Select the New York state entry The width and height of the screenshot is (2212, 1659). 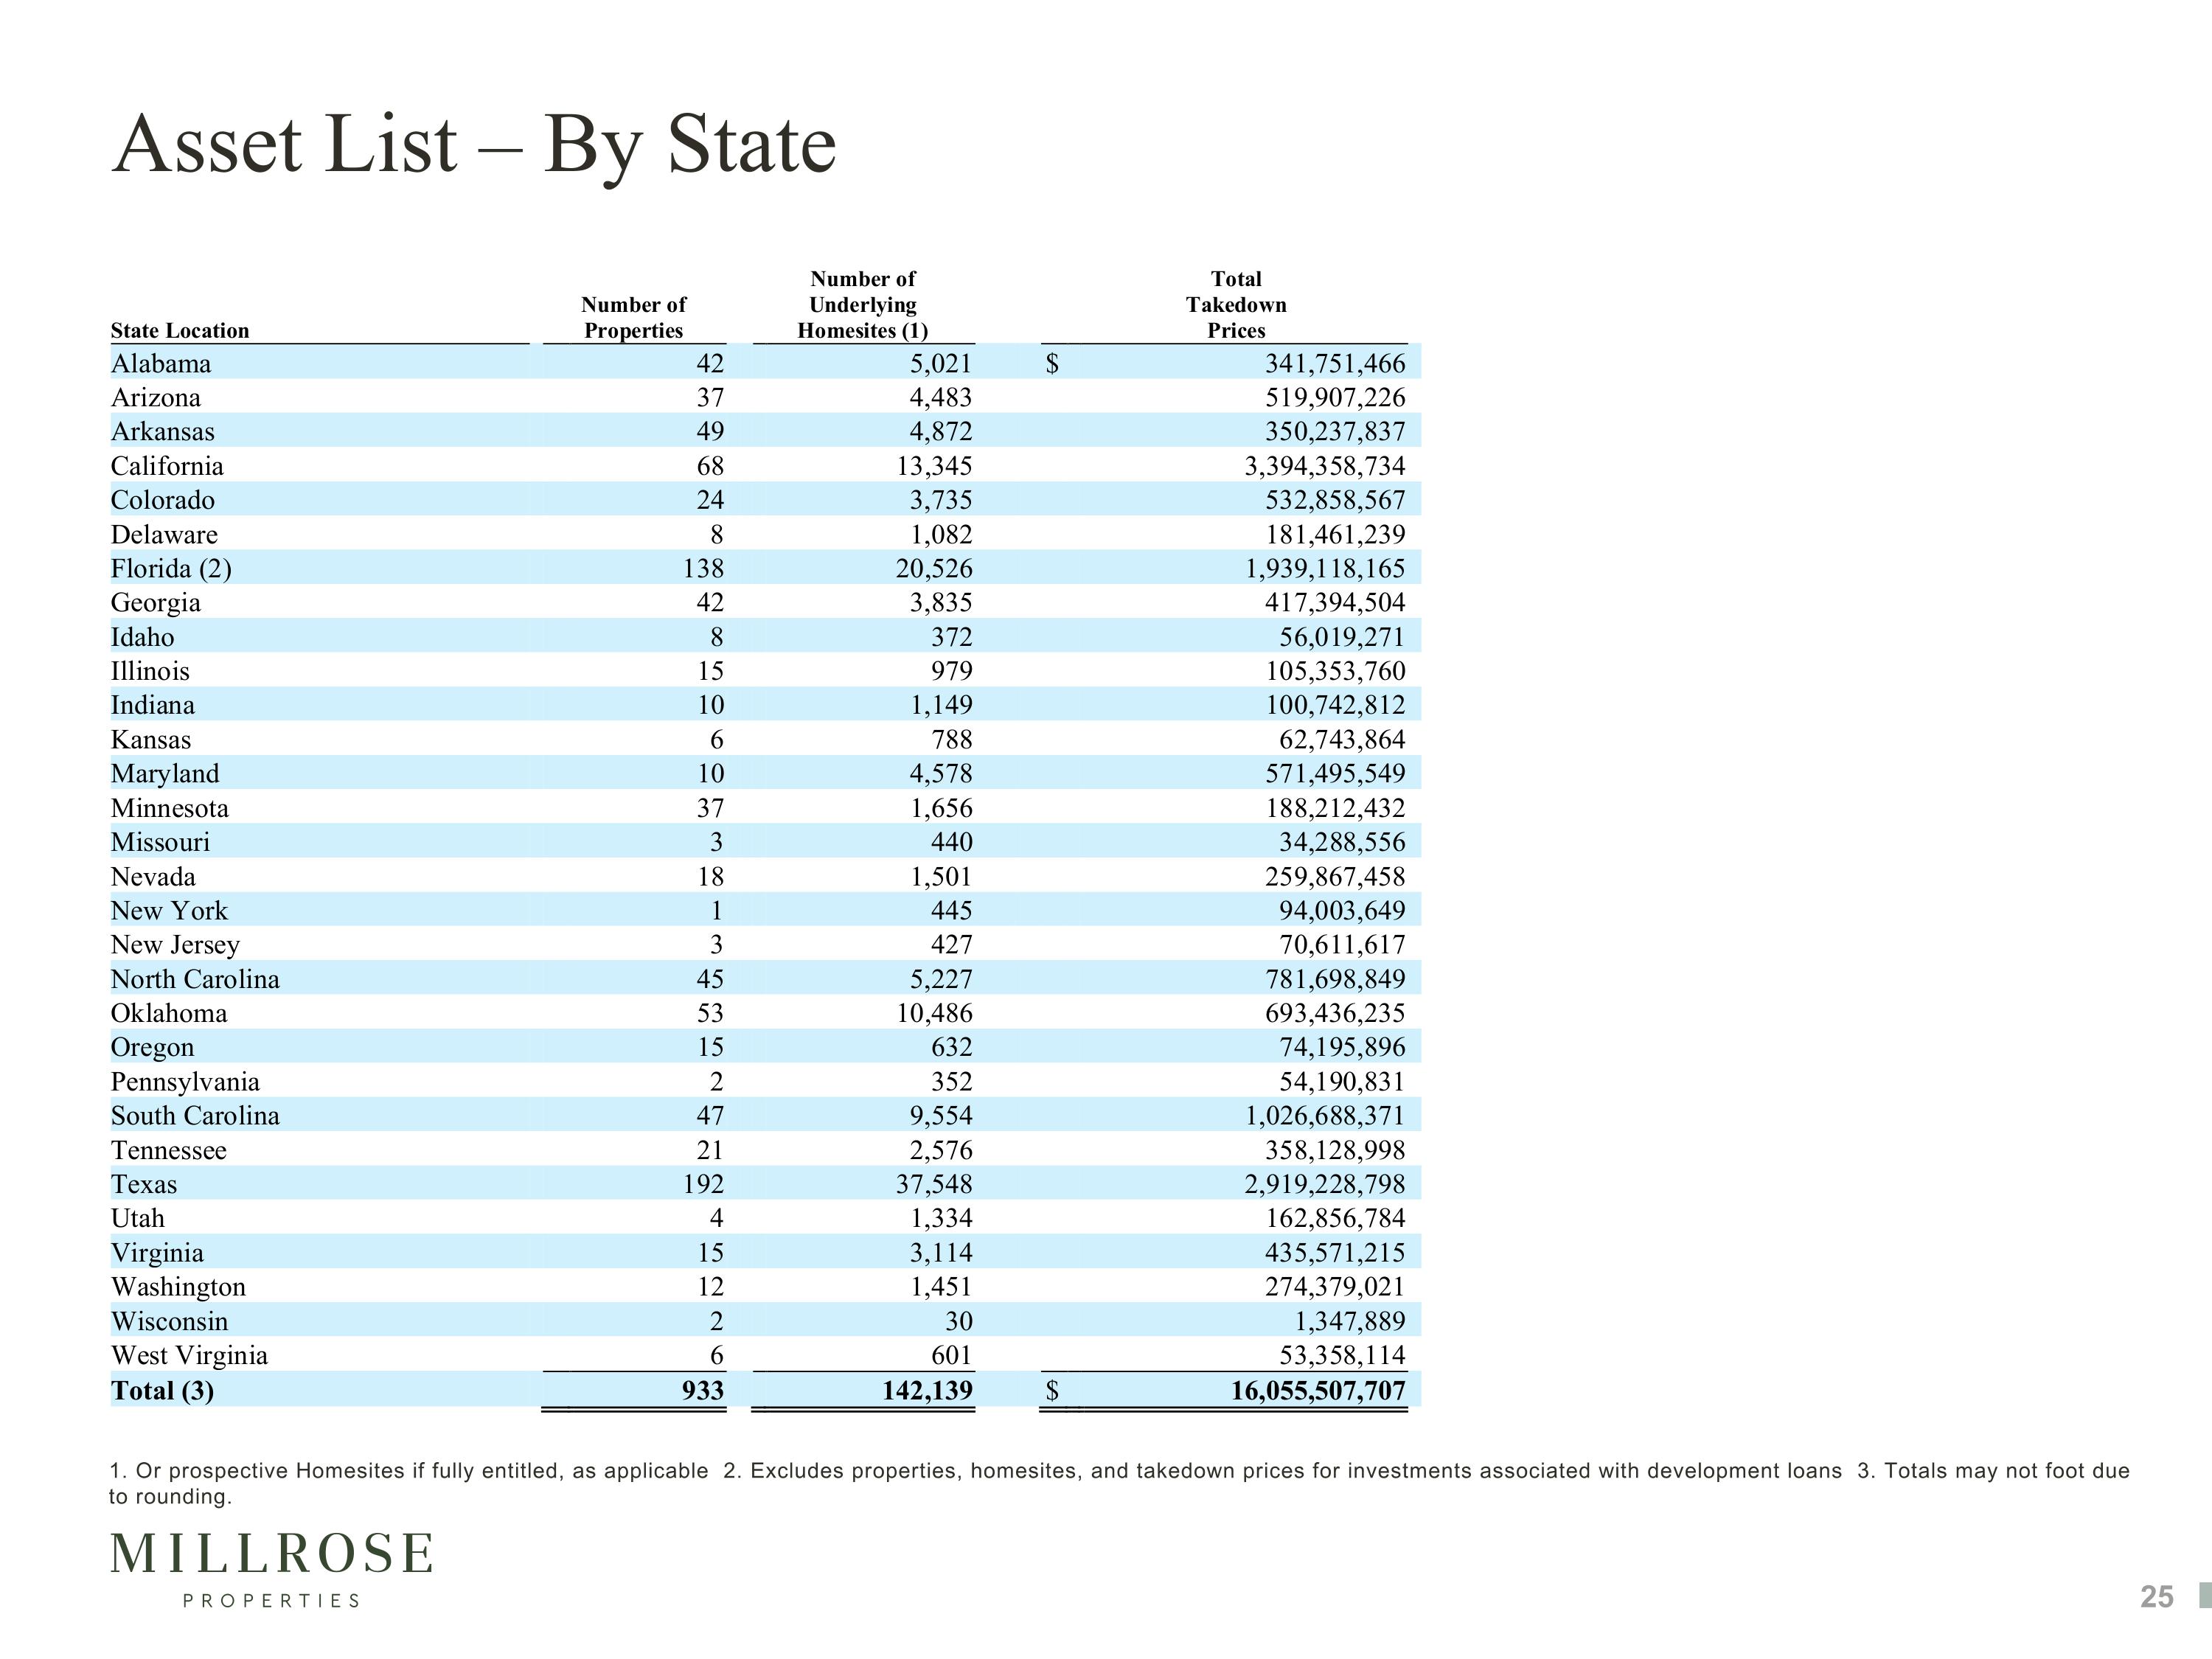[169, 911]
